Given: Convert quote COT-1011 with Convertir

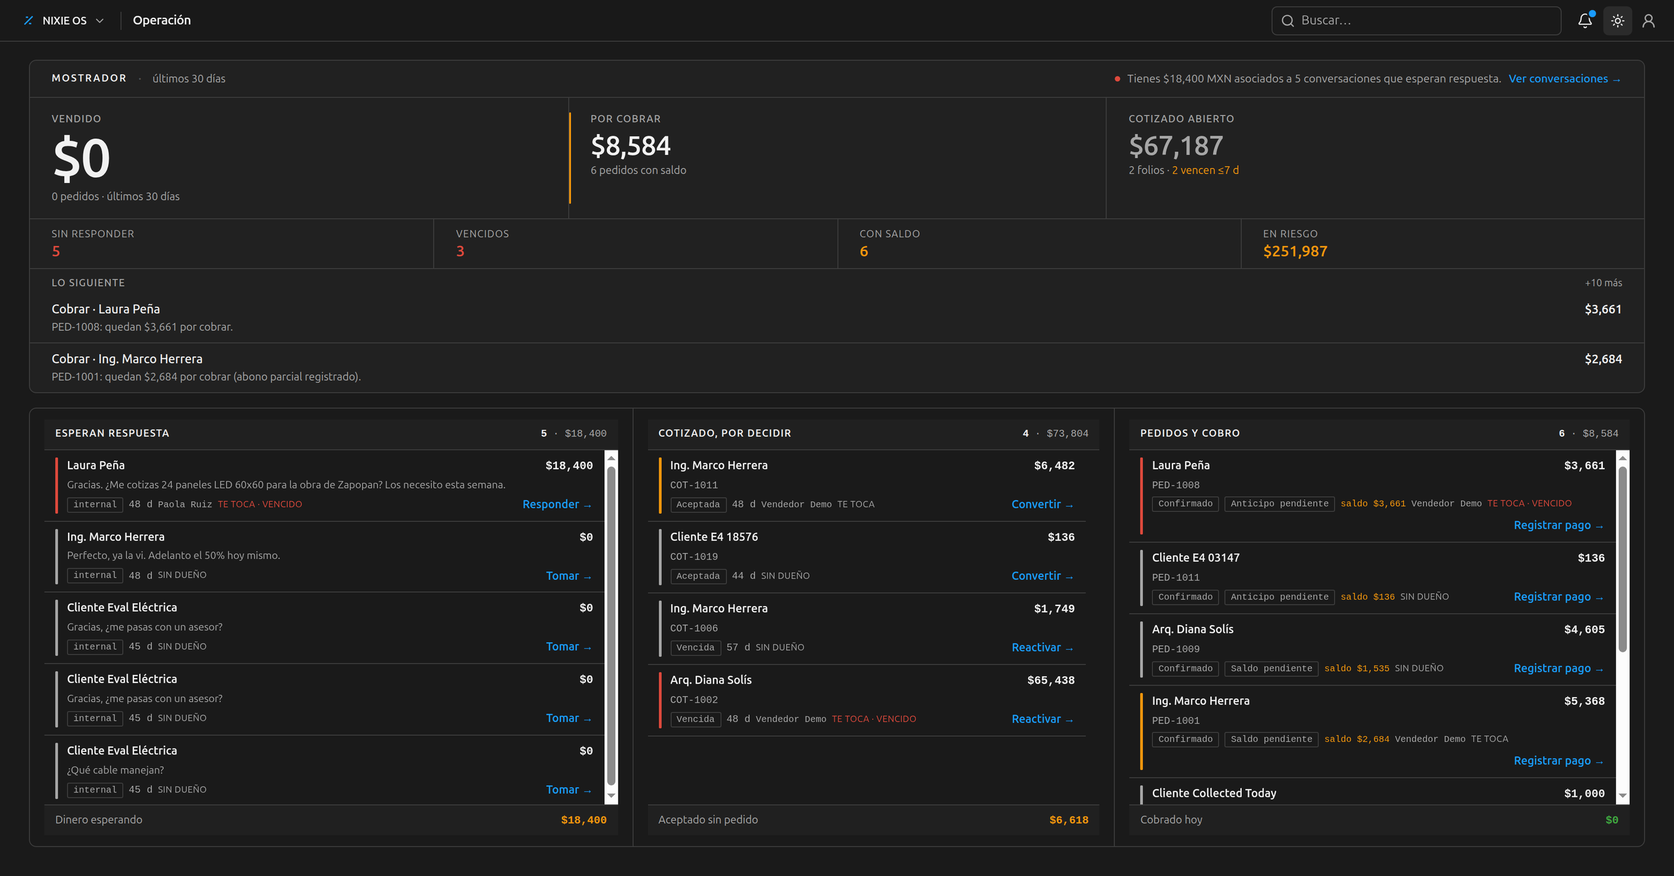Looking at the screenshot, I should [x=1042, y=504].
